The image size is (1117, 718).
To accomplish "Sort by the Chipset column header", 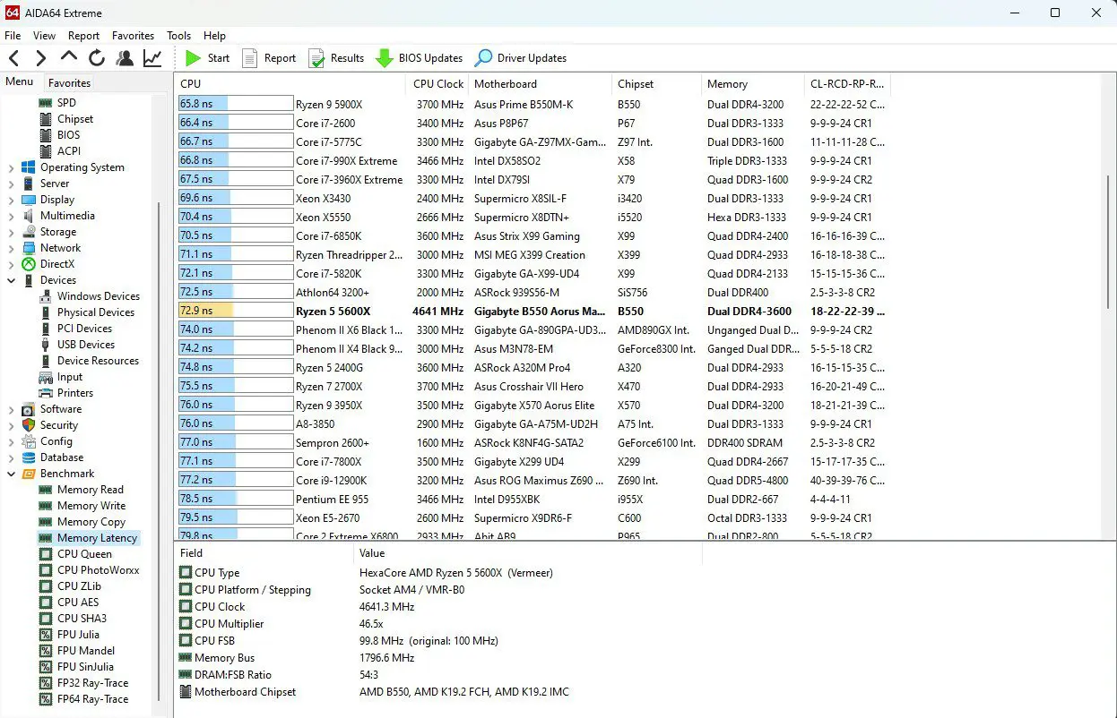I will 657,84.
